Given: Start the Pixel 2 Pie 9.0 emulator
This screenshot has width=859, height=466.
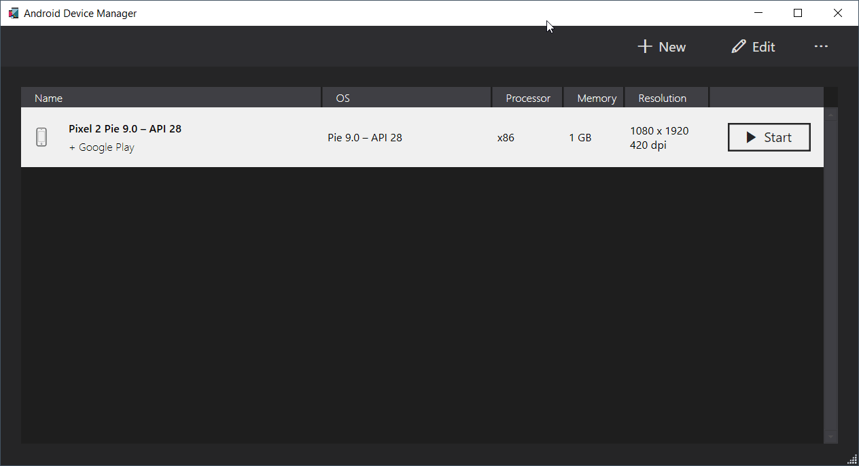Looking at the screenshot, I should (x=769, y=137).
